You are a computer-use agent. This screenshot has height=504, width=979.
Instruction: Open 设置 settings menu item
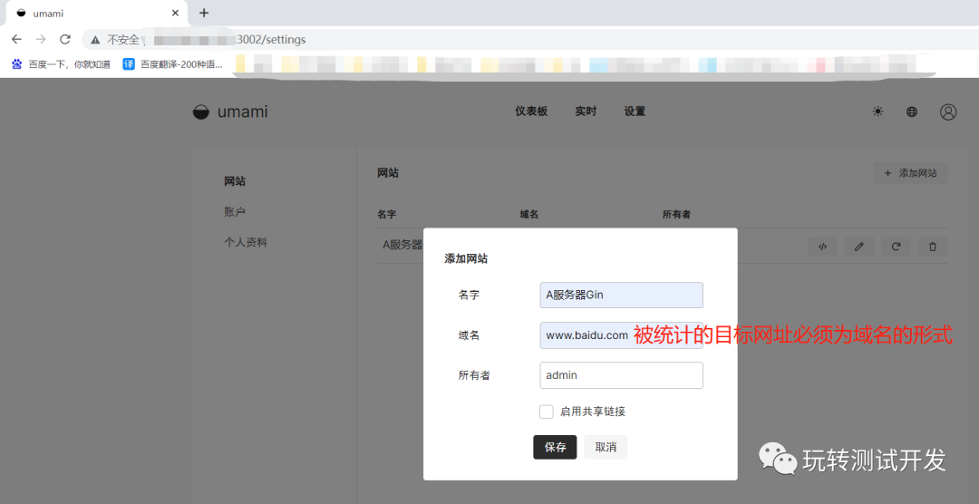[x=635, y=111]
